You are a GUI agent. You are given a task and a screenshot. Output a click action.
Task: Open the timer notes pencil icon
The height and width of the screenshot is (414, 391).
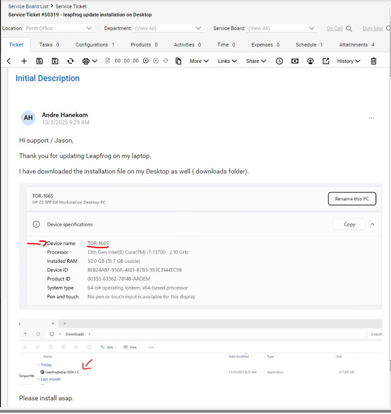107,61
